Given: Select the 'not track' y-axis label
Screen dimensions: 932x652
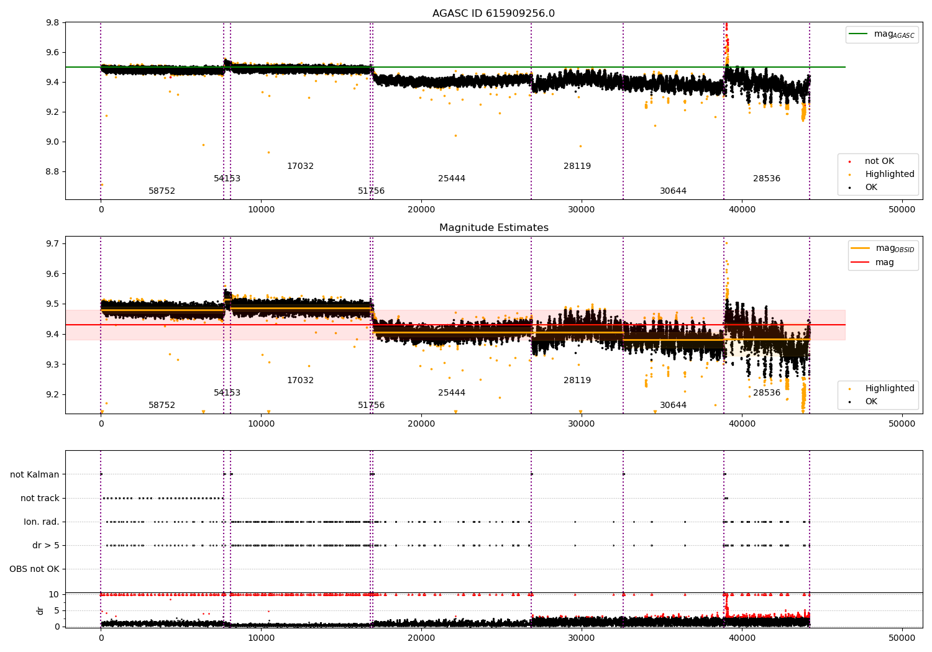Looking at the screenshot, I should point(40,498).
